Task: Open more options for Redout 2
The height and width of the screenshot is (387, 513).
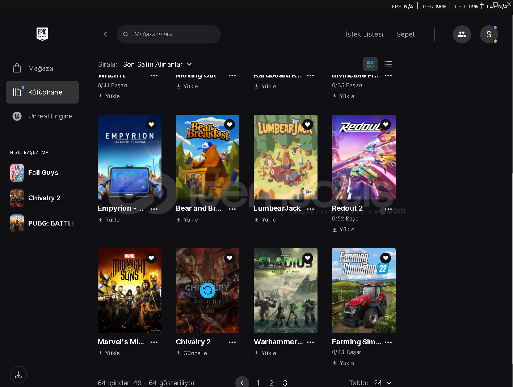Action: point(388,209)
